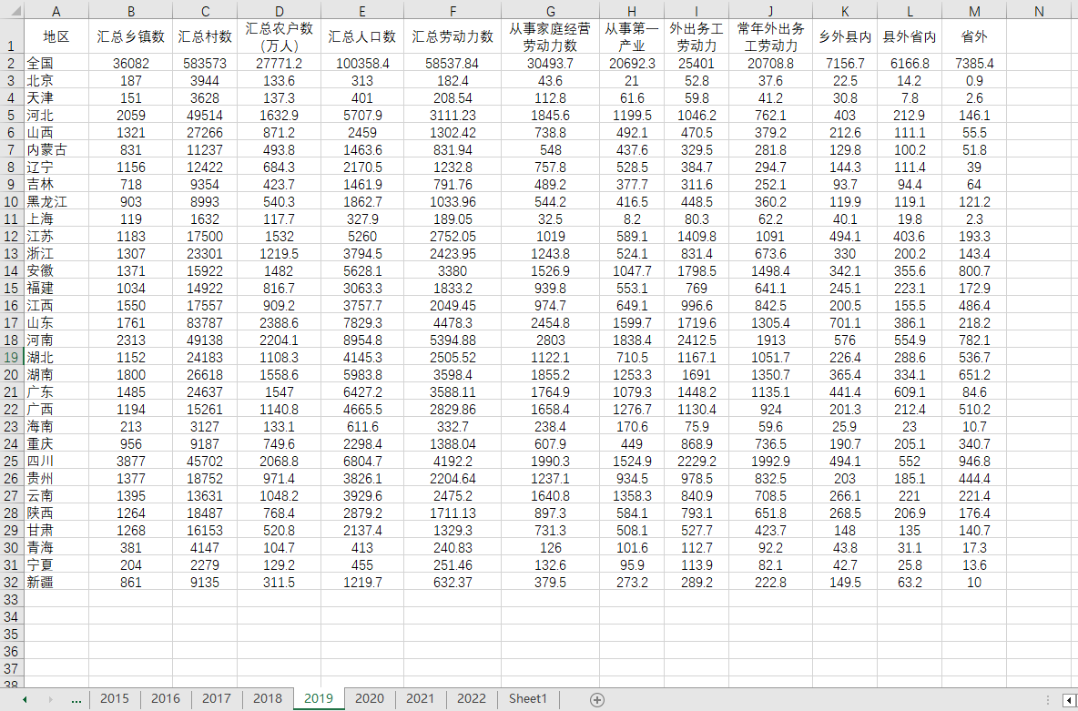Click cell with value 1992.9
1078x711 pixels.
tap(770, 461)
